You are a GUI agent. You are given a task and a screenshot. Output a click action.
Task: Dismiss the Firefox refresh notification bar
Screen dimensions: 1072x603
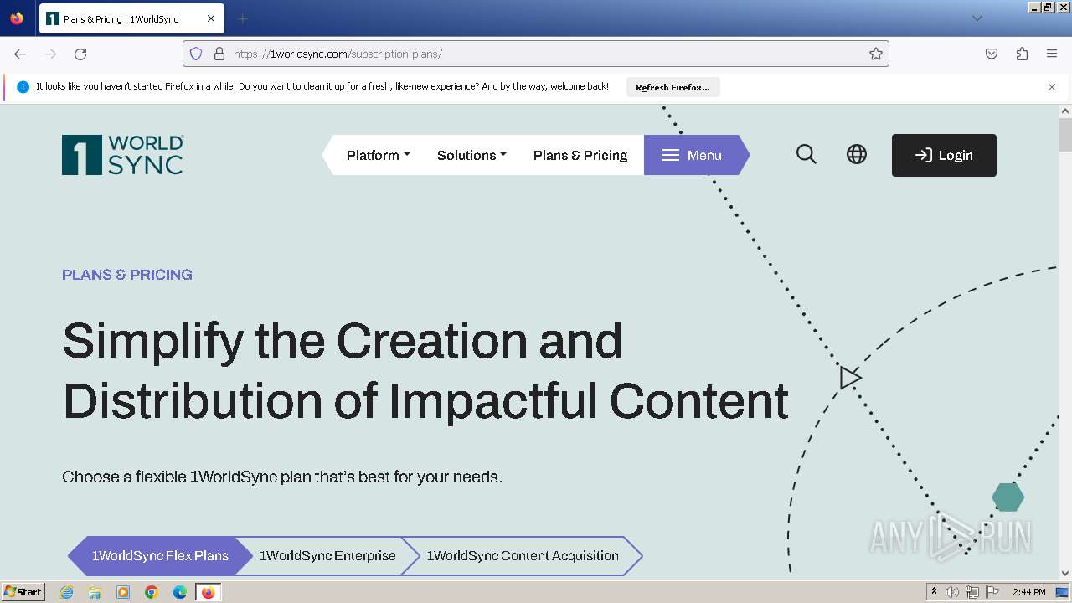coord(1052,87)
